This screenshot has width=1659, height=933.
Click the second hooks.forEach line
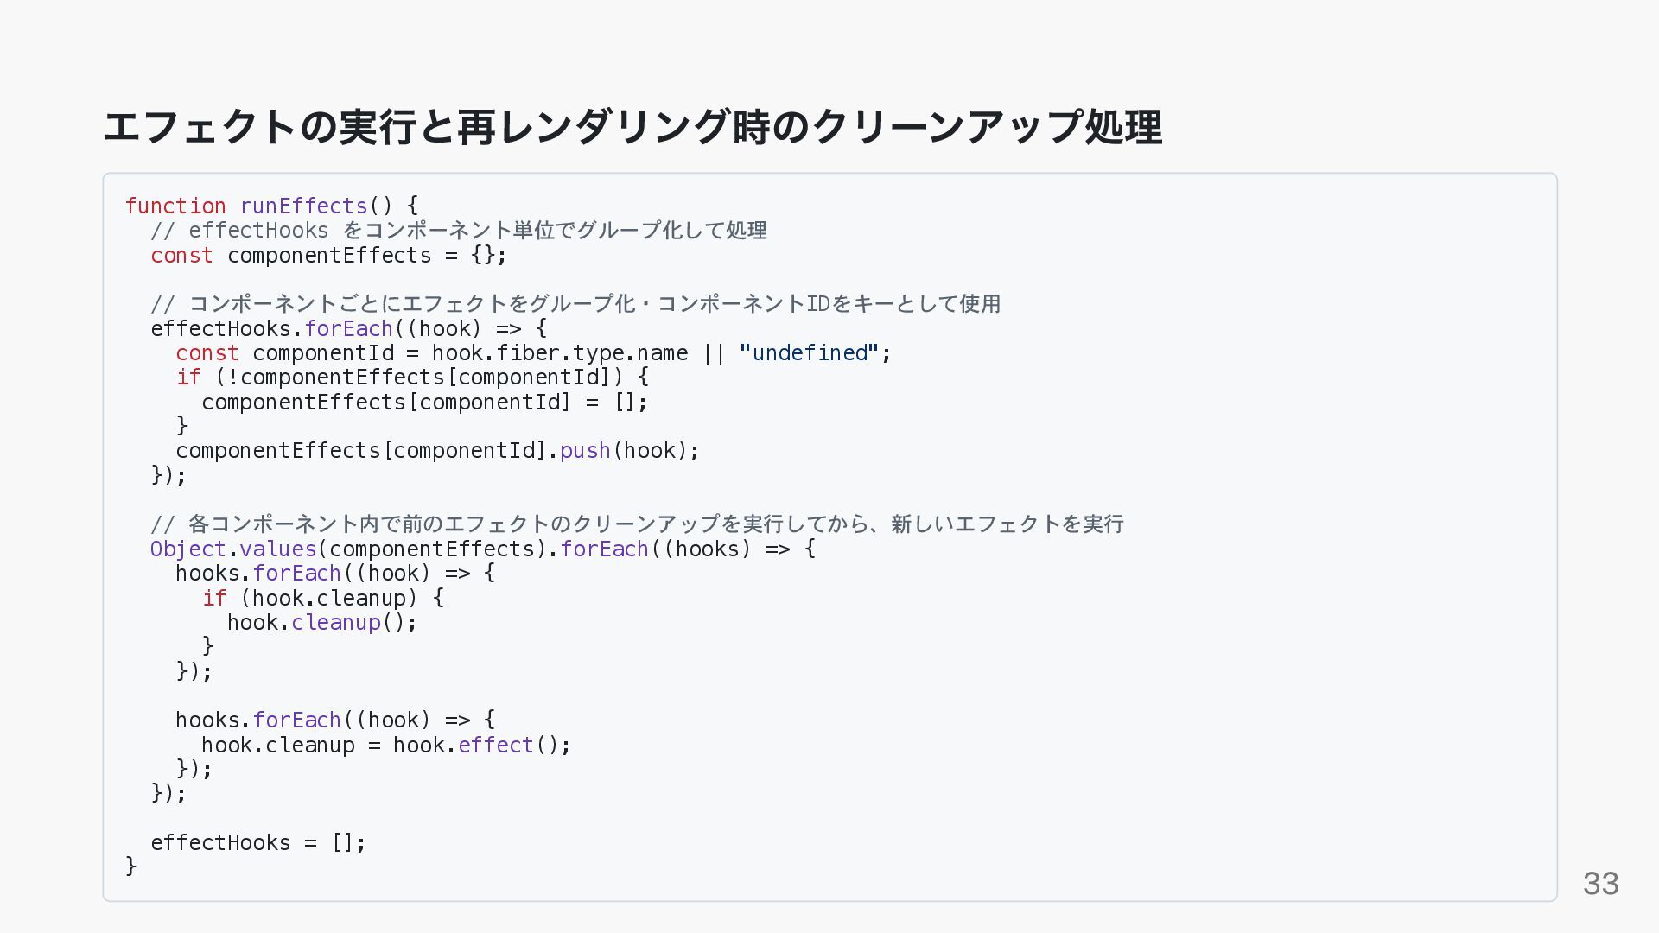click(335, 720)
